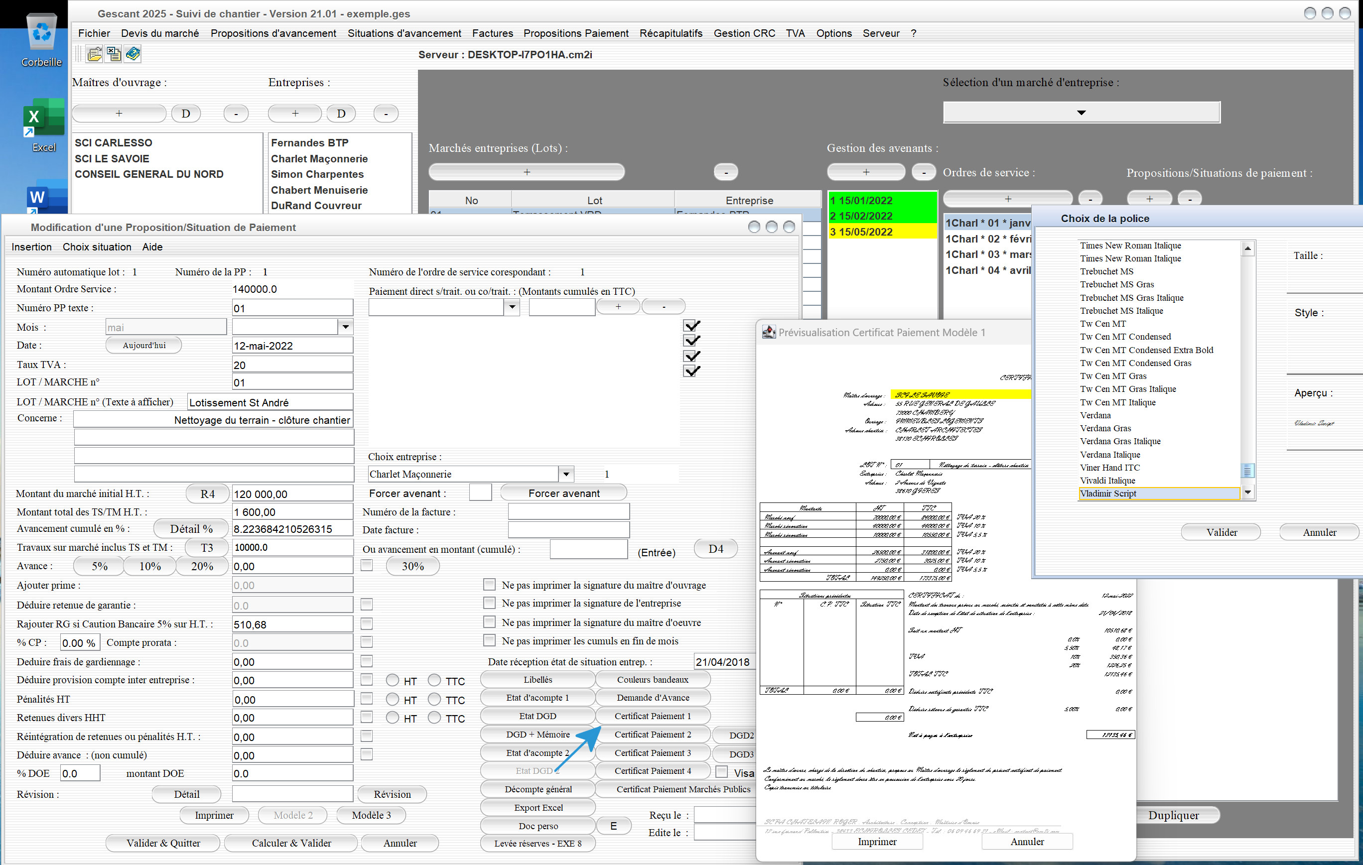The height and width of the screenshot is (865, 1363).
Task: Click the font list scrollbar thumb
Action: [x=1247, y=470]
